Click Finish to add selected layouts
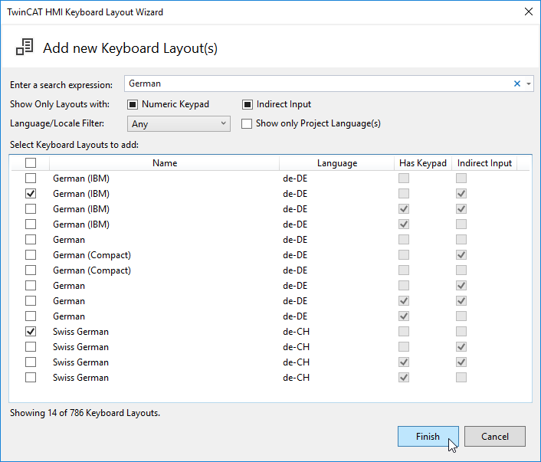The width and height of the screenshot is (541, 462). (428, 436)
